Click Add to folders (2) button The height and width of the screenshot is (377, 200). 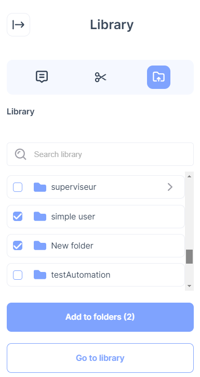pyautogui.click(x=100, y=317)
